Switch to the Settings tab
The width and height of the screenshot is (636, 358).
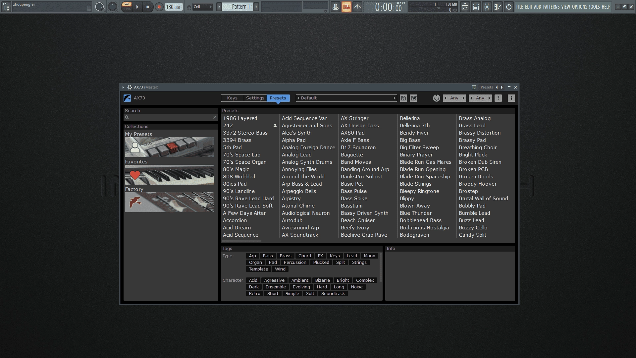pos(255,98)
